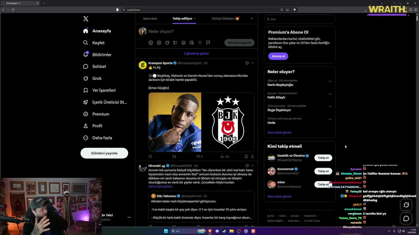Click the composer's Gönderi yayınla button
Image resolution: width=419 pixels, height=235 pixels.
tap(239, 43)
